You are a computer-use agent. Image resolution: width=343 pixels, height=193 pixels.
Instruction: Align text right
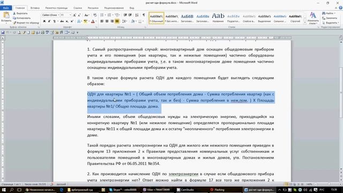[112, 21]
